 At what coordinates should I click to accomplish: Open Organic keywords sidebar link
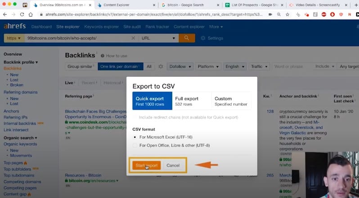pyautogui.click(x=20, y=144)
